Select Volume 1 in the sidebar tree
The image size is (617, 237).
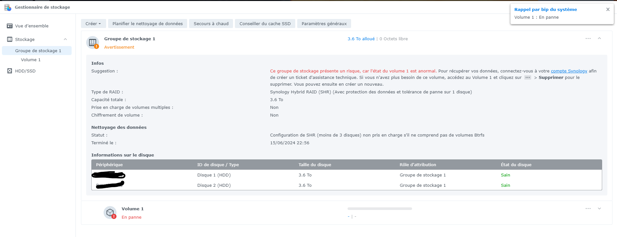tap(31, 60)
